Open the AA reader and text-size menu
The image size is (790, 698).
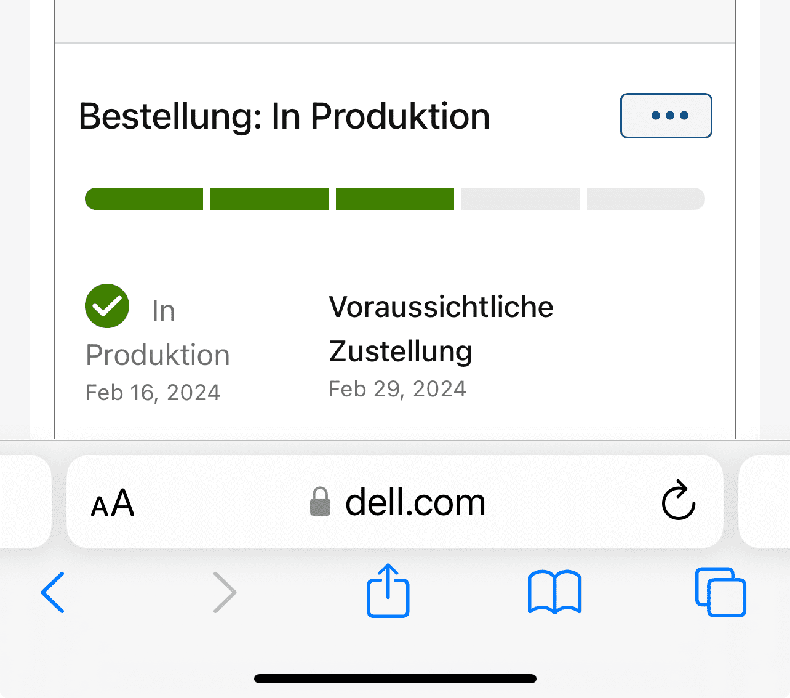point(113,503)
